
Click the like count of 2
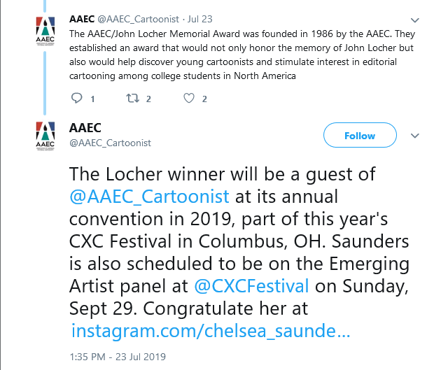pyautogui.click(x=204, y=99)
